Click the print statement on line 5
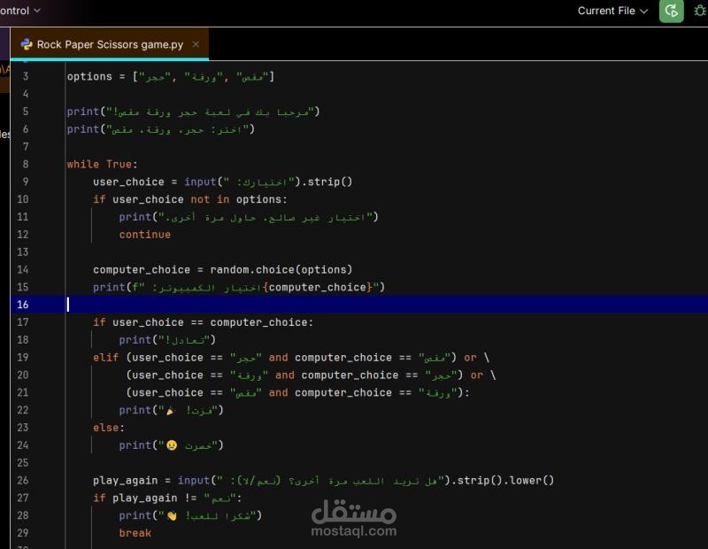Screen dimensions: 708x549 193,112
